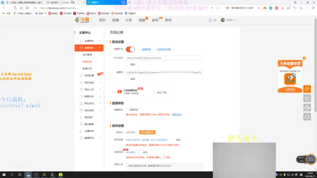Viewport: 317px width, 178px height.
Task: Expand 商业活动 section chevron
Action: coord(100,103)
